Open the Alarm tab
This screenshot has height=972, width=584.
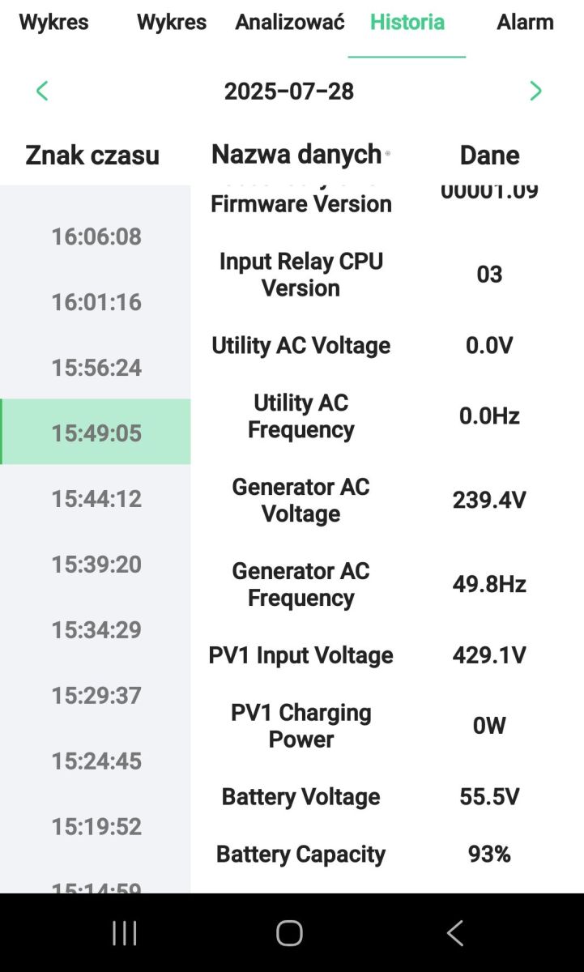coord(525,22)
